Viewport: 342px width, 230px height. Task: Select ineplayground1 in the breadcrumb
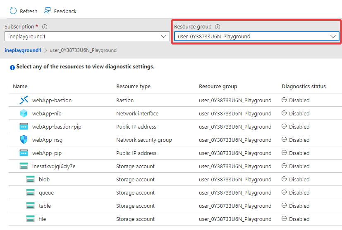coord(23,50)
